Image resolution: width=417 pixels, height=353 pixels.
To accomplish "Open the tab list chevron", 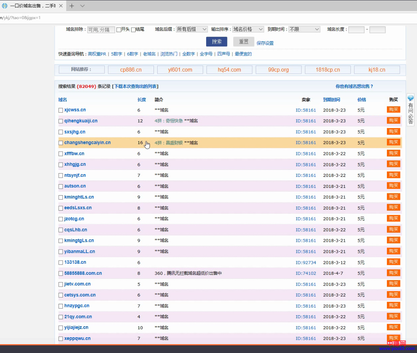I will point(82,6).
